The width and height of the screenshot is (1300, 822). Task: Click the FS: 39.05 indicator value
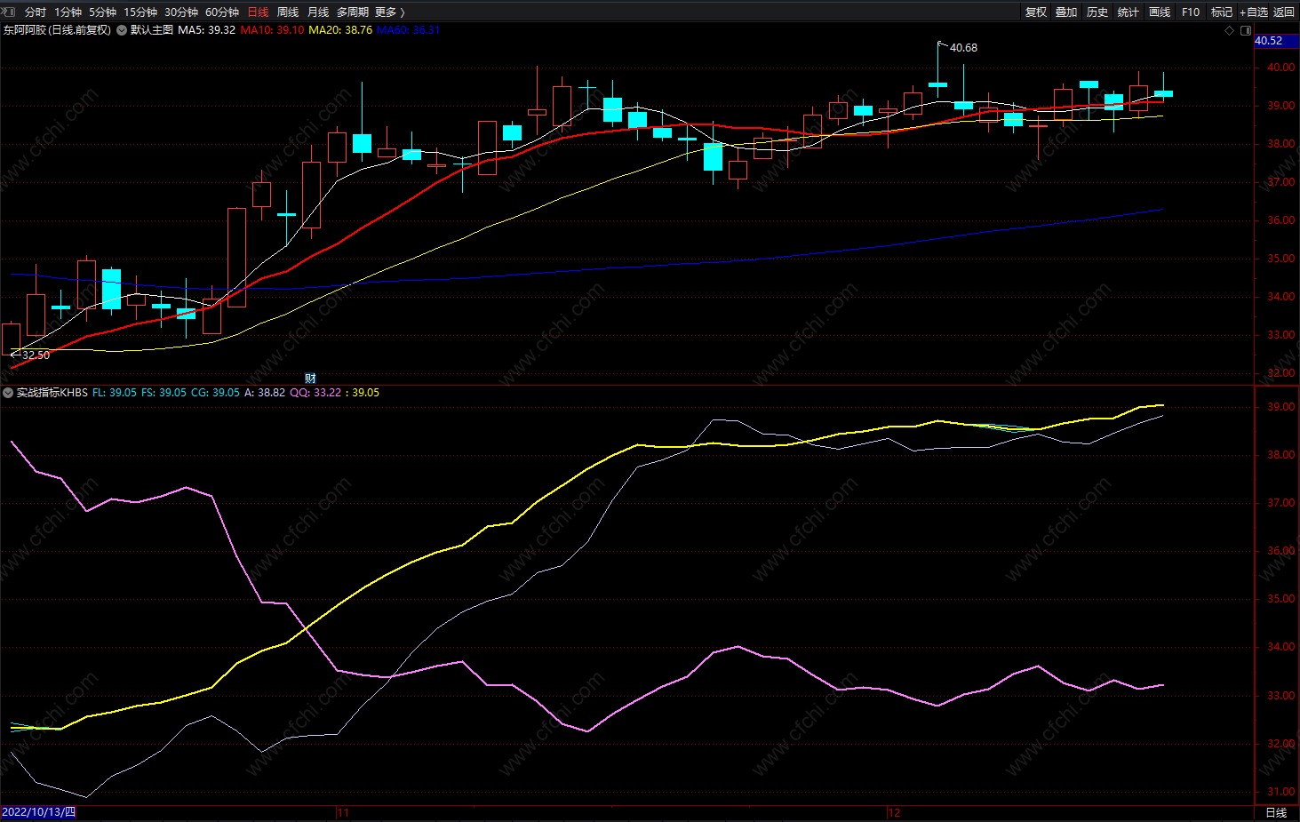(x=163, y=393)
